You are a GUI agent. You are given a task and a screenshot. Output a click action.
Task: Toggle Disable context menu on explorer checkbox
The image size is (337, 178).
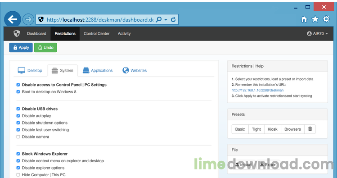tap(18, 161)
